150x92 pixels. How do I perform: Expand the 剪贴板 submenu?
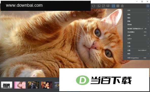(136, 25)
